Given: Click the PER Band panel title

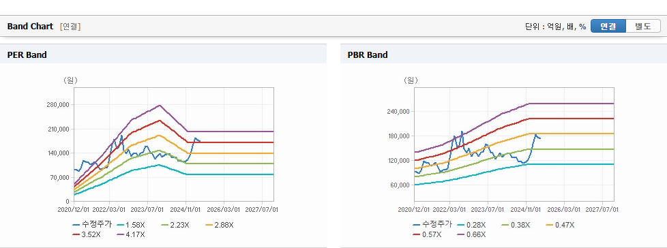Looking at the screenshot, I should 27,55.
